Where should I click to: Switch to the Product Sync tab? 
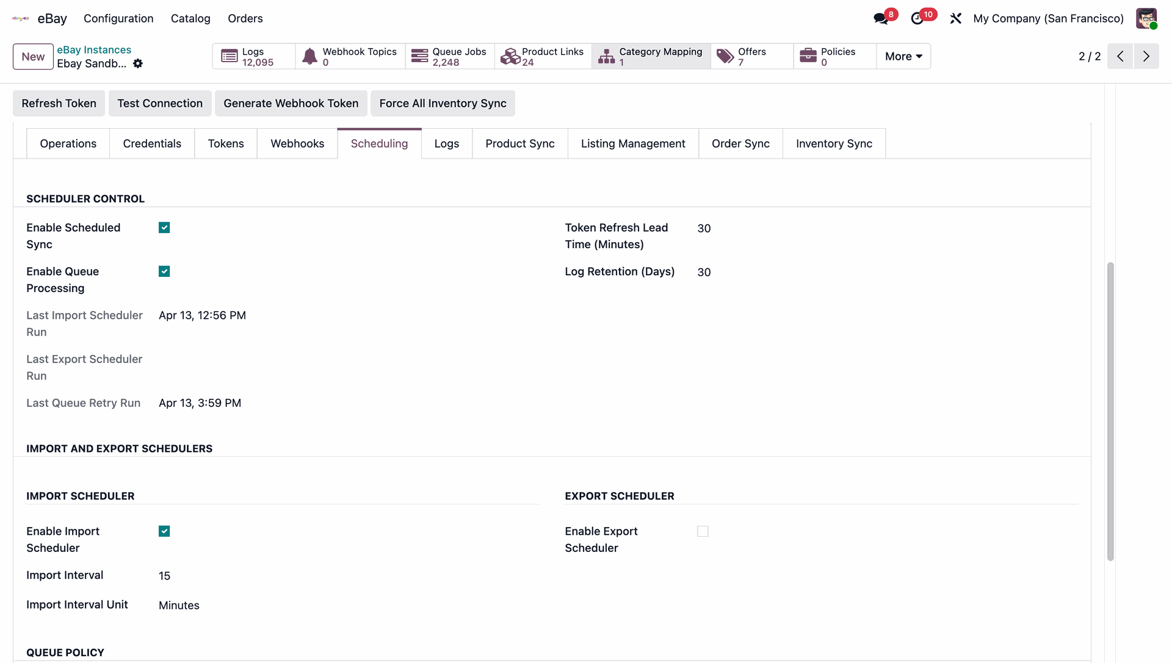point(520,143)
